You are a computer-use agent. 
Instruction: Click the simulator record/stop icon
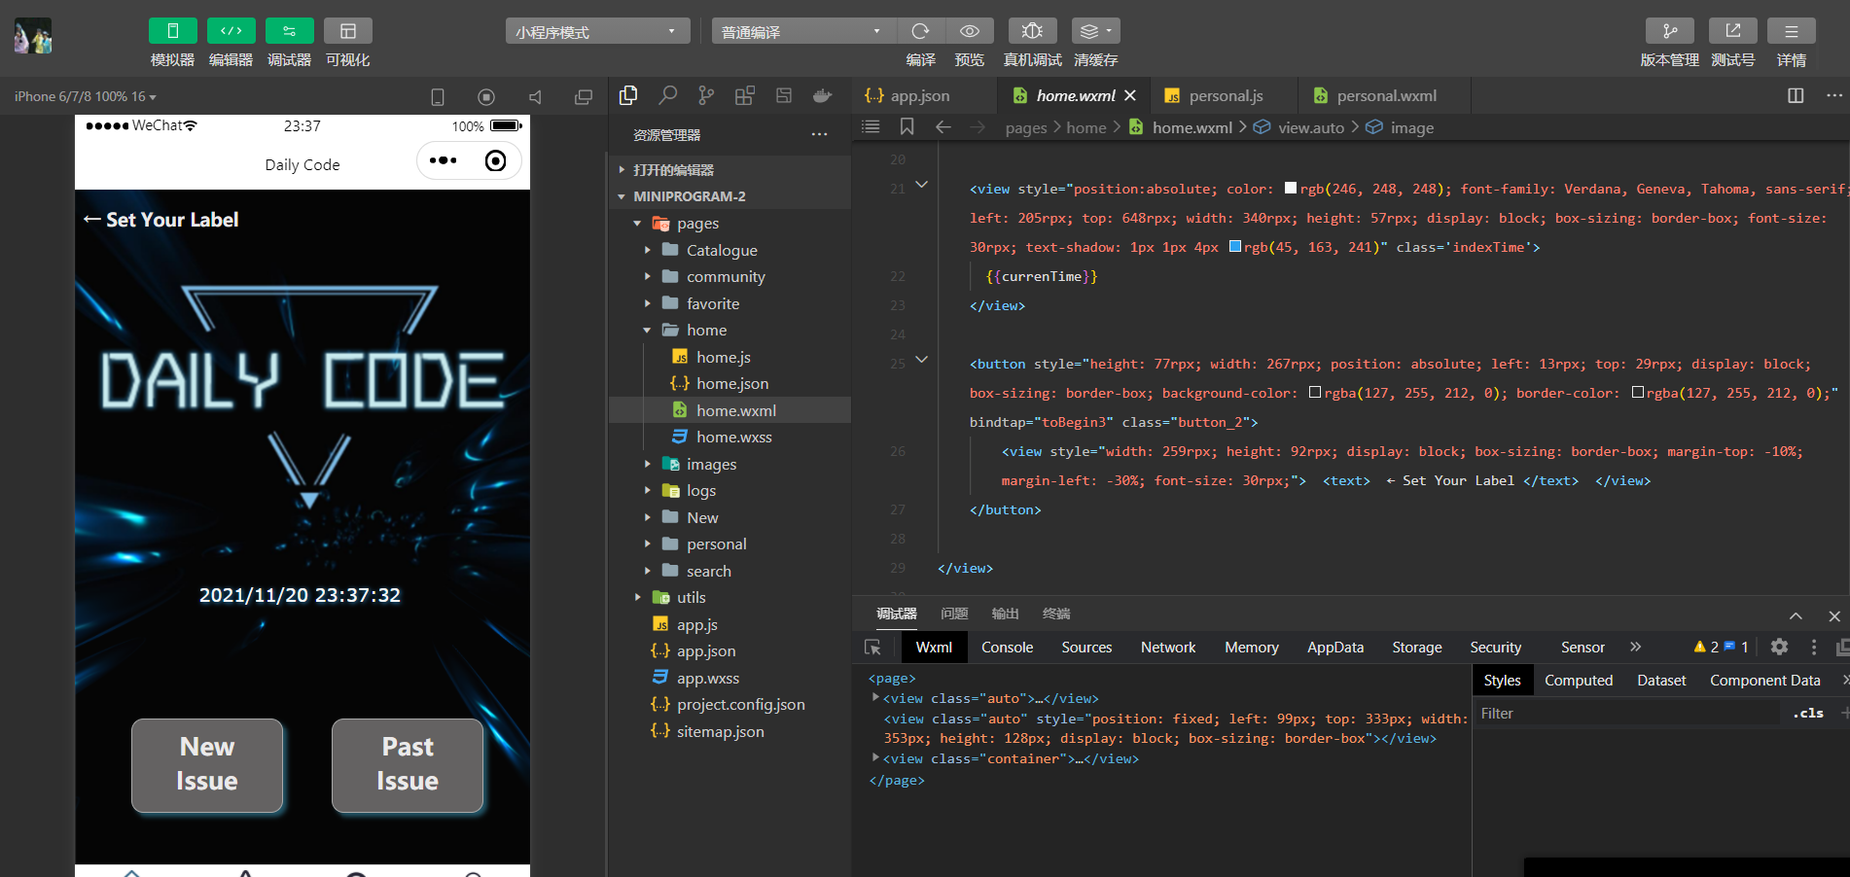(x=486, y=97)
